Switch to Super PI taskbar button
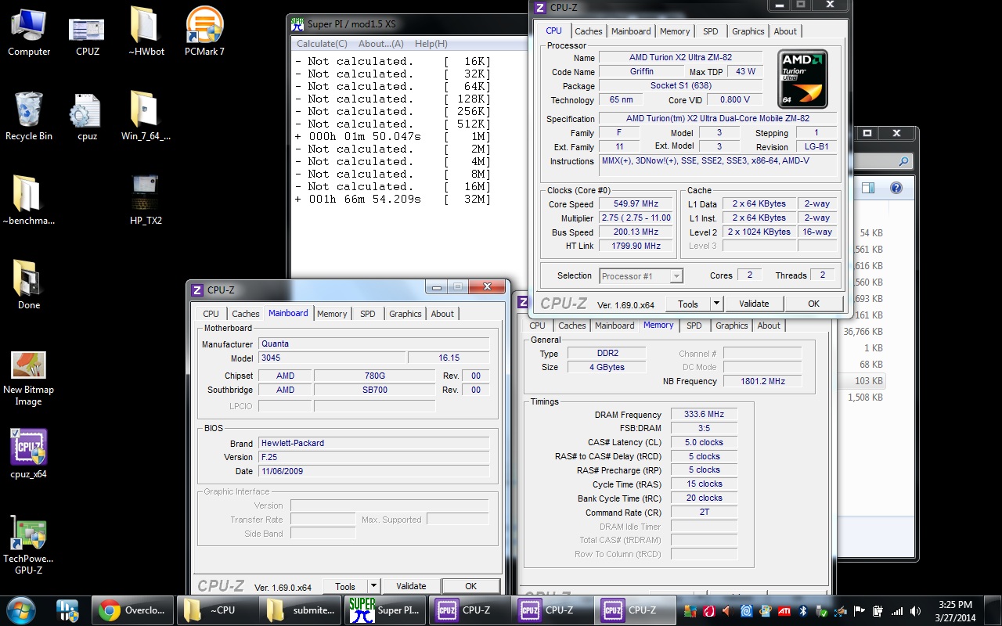 pyautogui.click(x=384, y=610)
